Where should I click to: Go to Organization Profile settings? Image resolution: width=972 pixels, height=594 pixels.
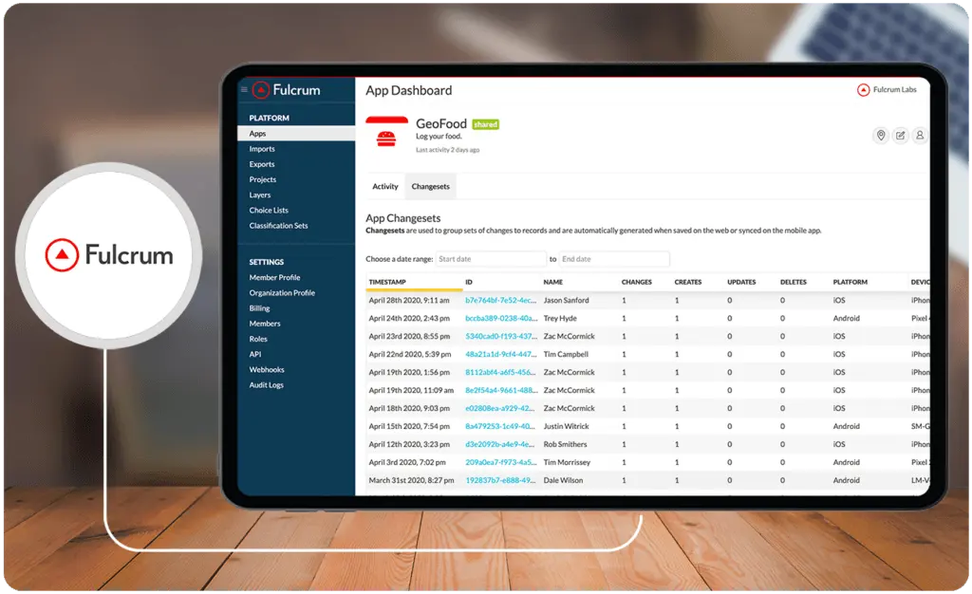tap(282, 293)
